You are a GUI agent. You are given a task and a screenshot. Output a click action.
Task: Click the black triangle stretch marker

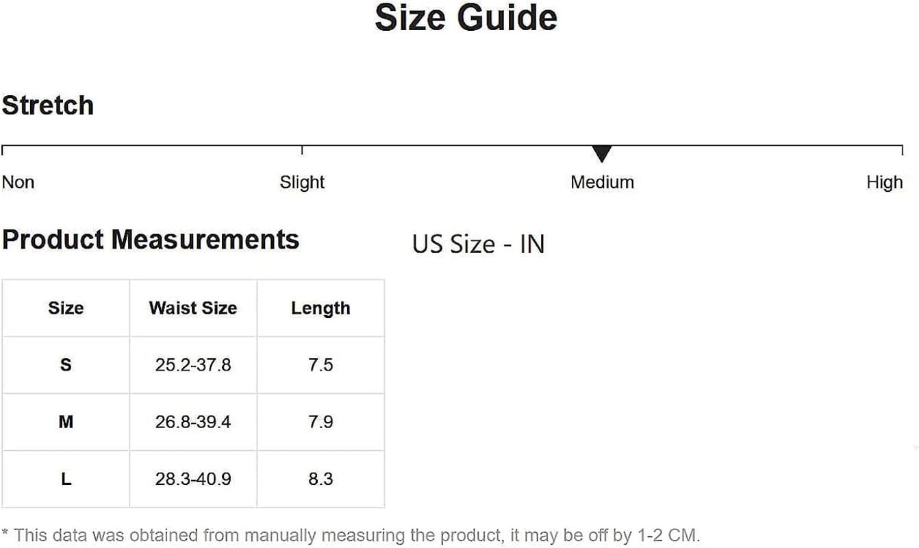click(x=601, y=153)
